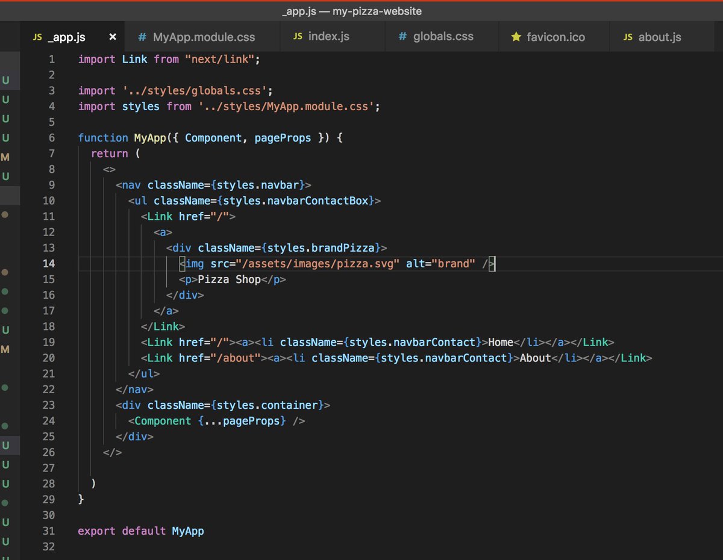Click the alt "brand" attribute value
Image resolution: width=723 pixels, height=560 pixels.
(453, 263)
